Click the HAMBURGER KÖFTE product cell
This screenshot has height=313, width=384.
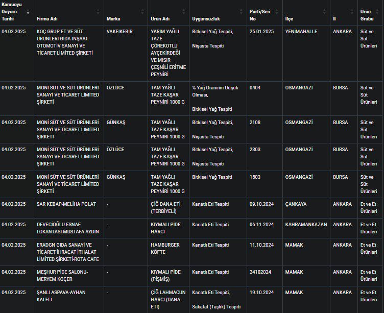pos(165,249)
